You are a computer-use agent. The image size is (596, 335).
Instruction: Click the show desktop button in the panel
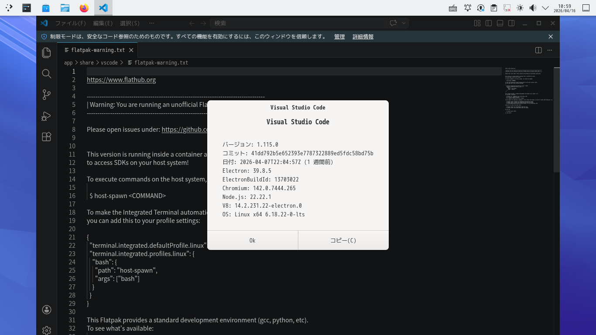coord(586,8)
